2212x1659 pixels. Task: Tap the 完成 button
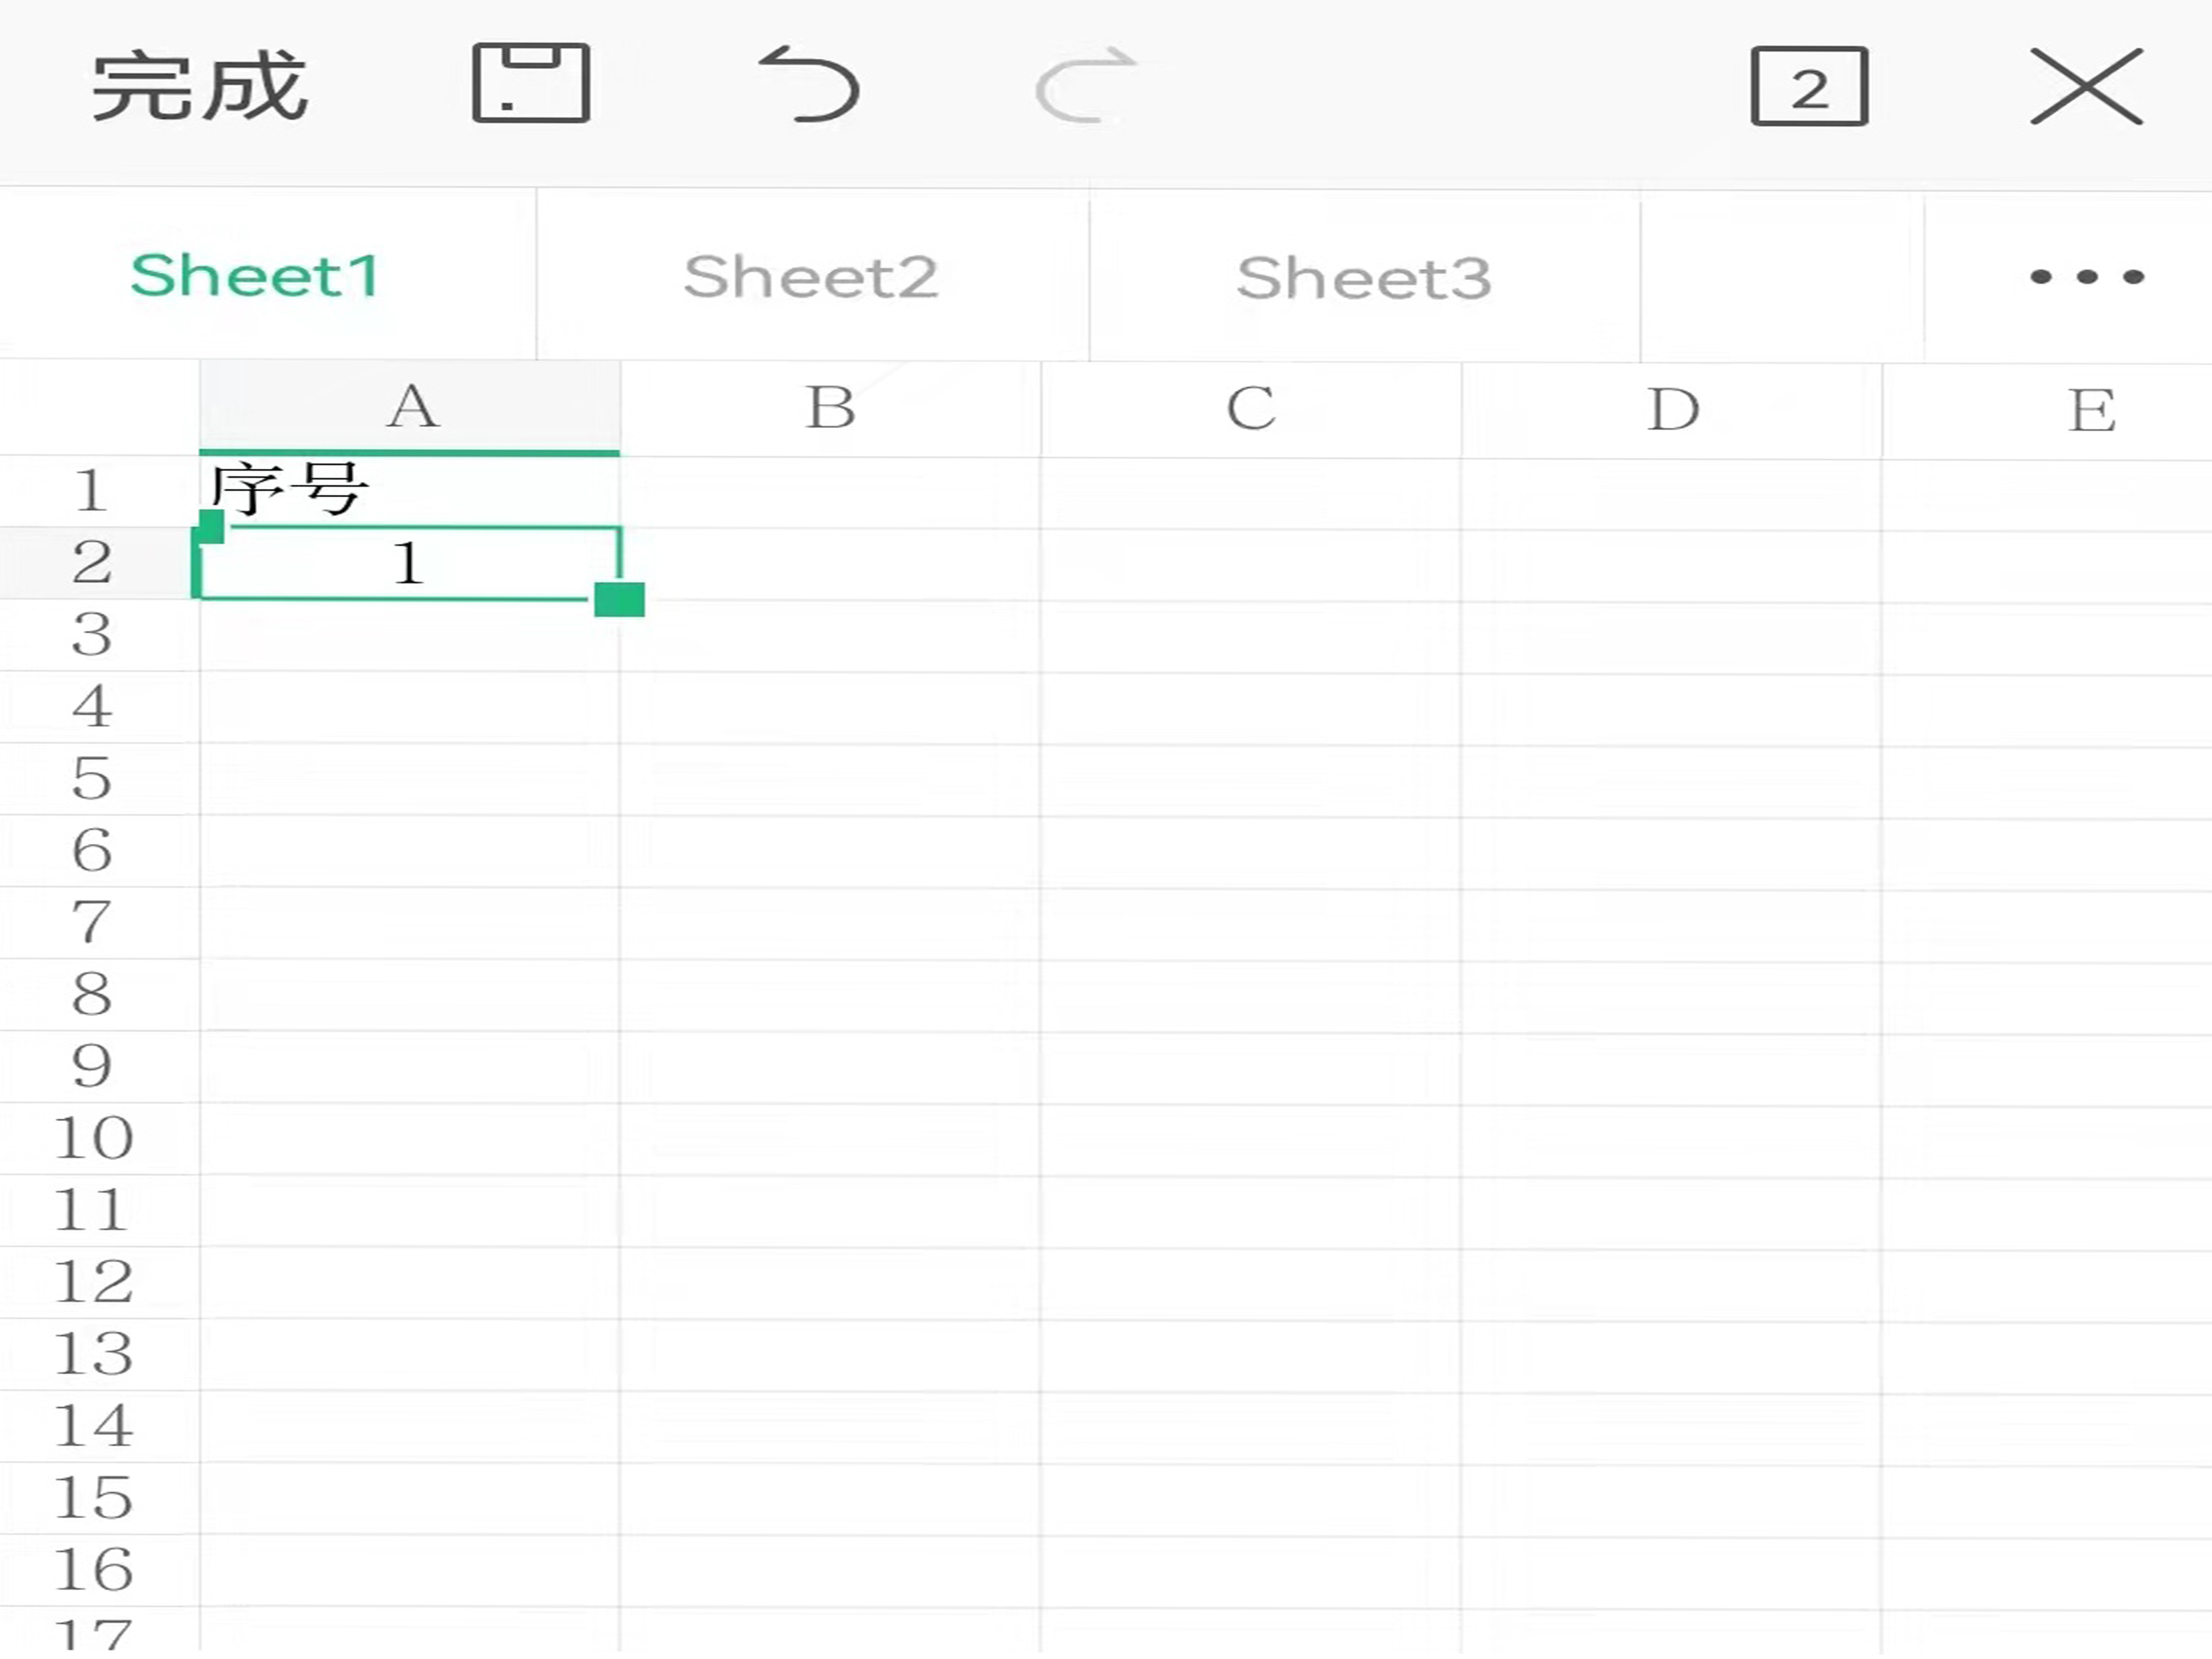(x=200, y=87)
